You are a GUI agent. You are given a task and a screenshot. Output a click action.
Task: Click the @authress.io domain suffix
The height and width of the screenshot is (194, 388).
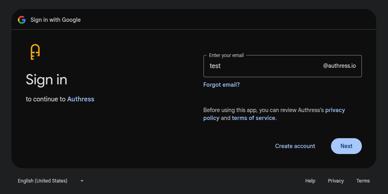tap(339, 66)
